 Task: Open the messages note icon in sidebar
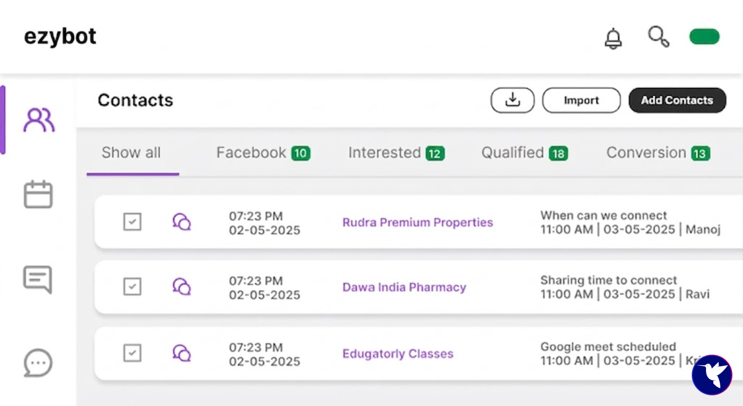coord(38,279)
